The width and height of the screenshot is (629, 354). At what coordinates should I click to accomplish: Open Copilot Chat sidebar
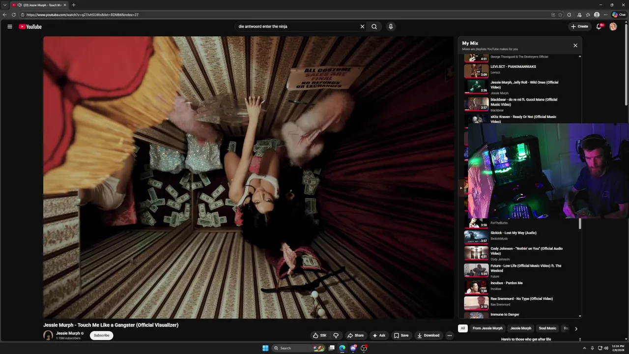click(x=618, y=15)
